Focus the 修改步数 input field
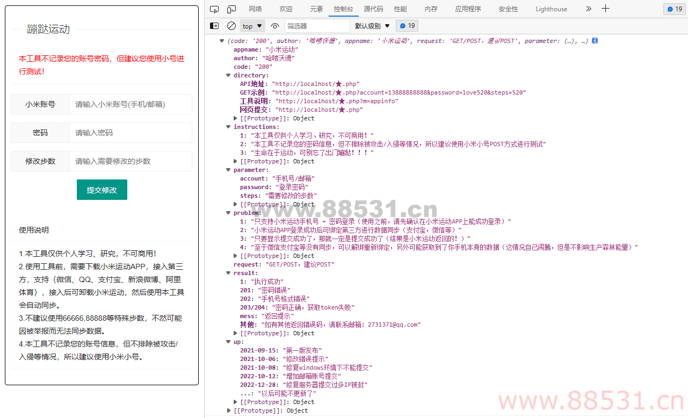The image size is (688, 418). coord(131,161)
